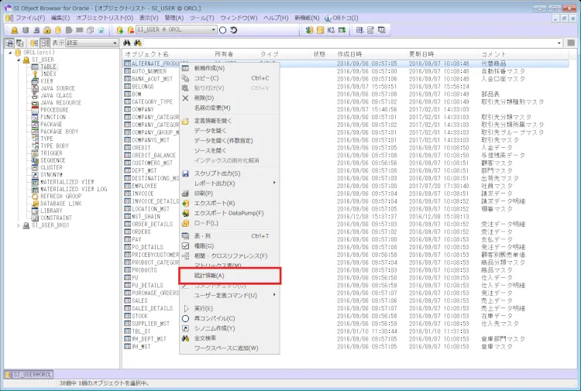Click the yellow cylinder database toolbar icon

(58, 30)
